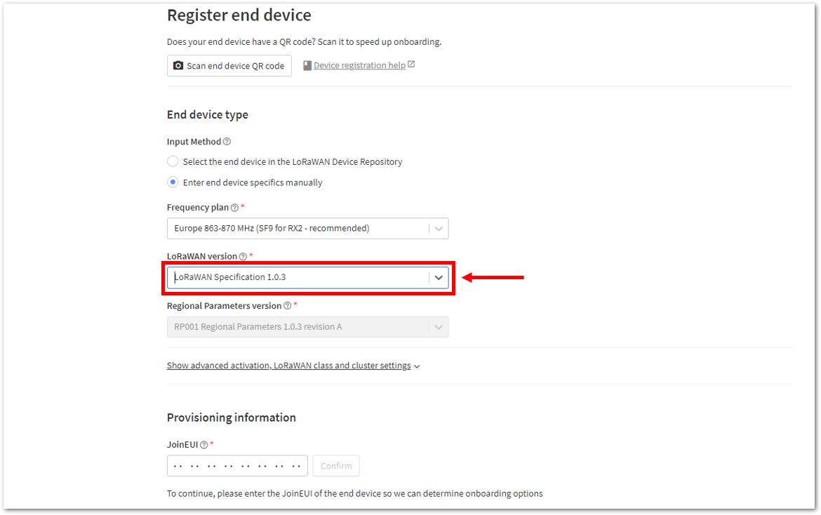Open the Frequency plan dropdown
This screenshot has height=515, width=821.
[308, 229]
